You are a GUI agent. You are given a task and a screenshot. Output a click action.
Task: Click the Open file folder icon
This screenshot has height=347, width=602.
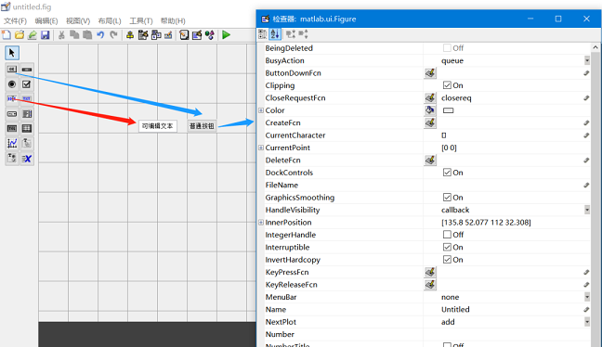point(20,35)
